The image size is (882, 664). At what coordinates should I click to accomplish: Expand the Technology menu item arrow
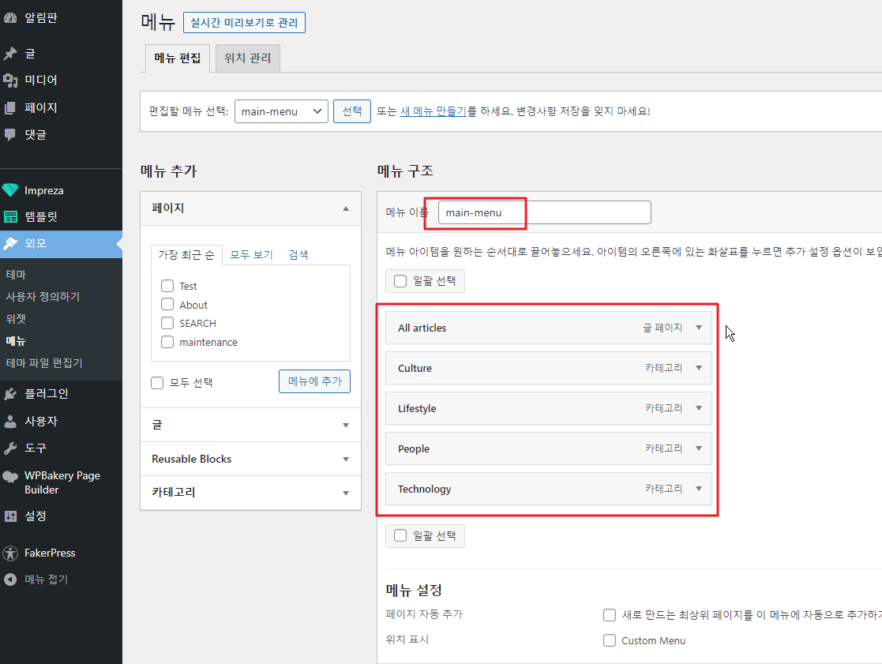pyautogui.click(x=699, y=489)
